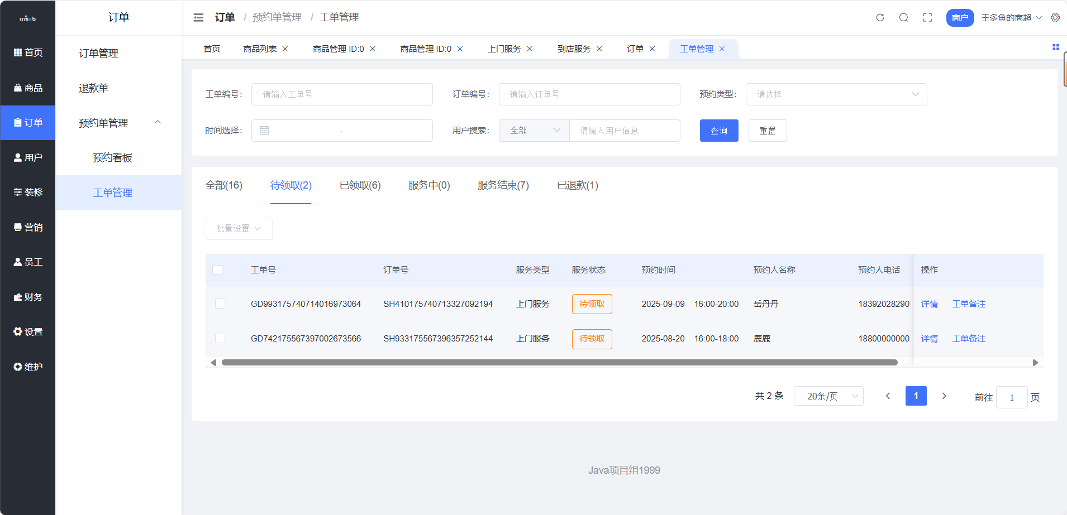Close the 商品列表 tab
This screenshot has width=1067, height=515.
[285, 49]
